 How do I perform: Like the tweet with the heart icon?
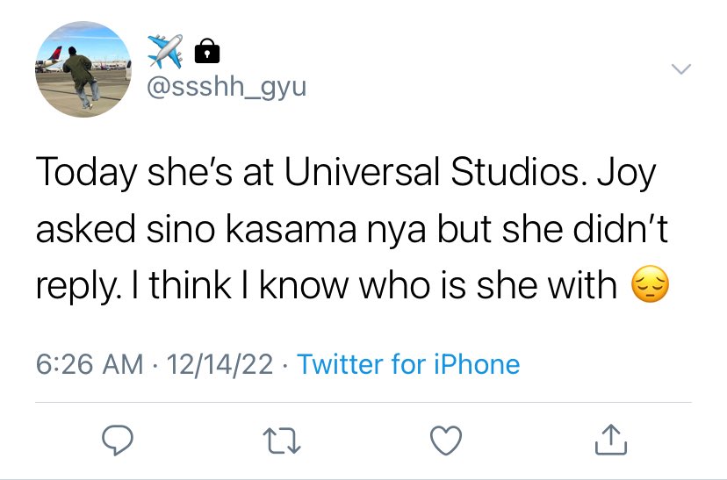(446, 441)
